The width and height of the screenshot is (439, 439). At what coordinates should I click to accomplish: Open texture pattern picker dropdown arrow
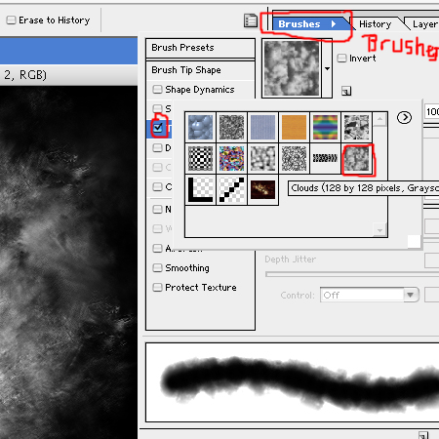(x=327, y=68)
